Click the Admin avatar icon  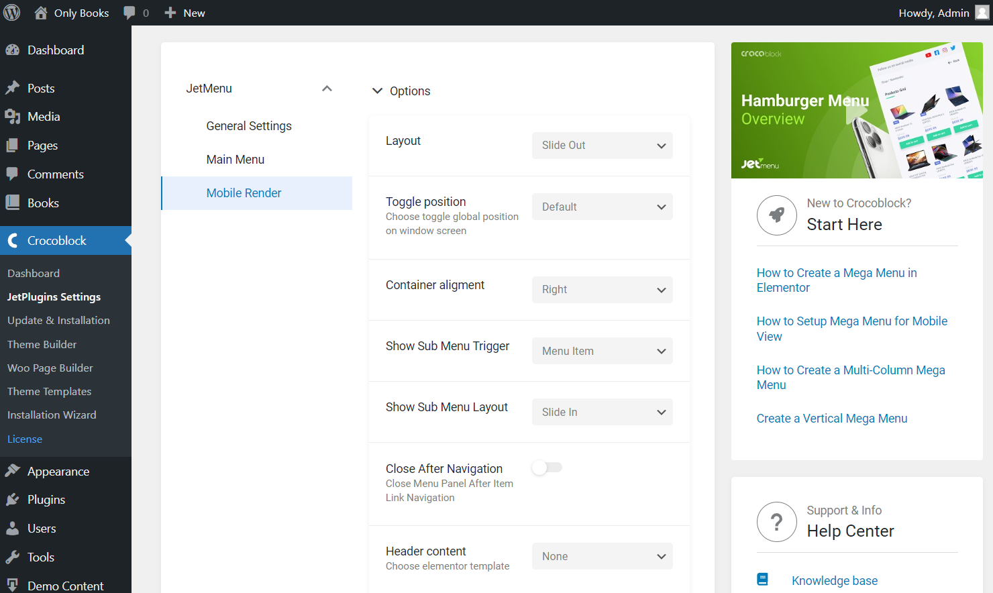coord(982,13)
